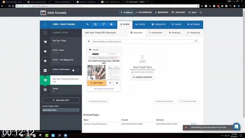Viewport: 245px width, 138px height.
Task: Switch to the Daily Email Marketing browser tab
Action: tap(62, 2)
